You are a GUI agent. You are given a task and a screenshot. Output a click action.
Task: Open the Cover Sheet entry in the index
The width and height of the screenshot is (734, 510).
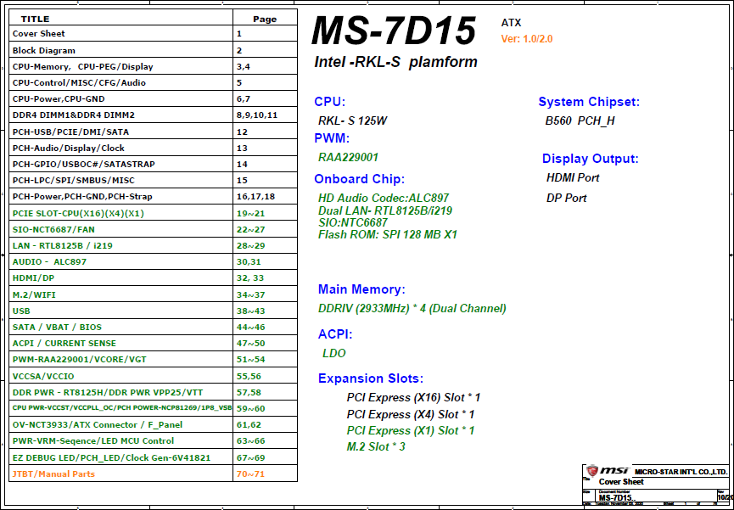pyautogui.click(x=38, y=34)
